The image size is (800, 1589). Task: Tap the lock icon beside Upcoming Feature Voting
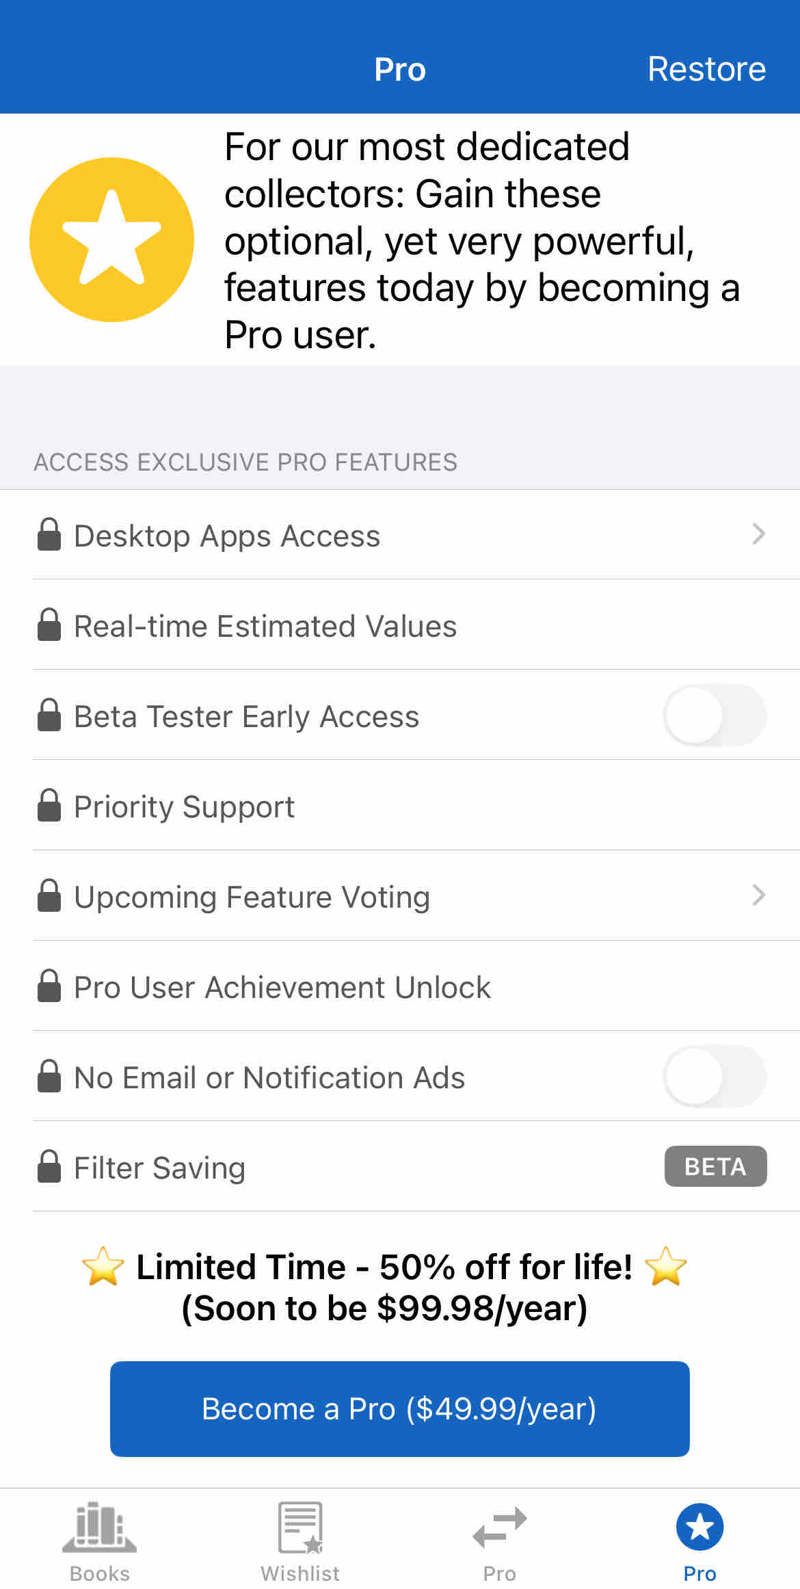[49, 895]
